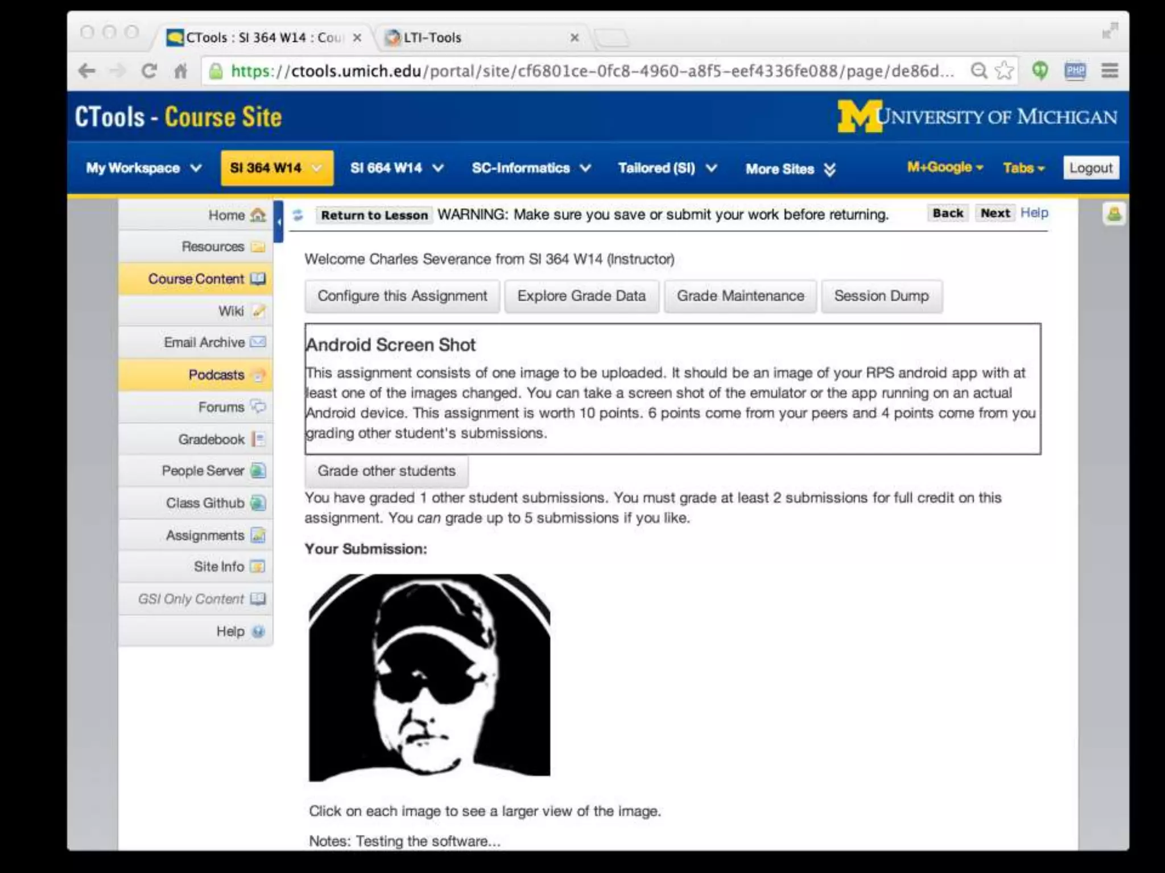Open the M+Google dropdown menu
1165x873 pixels.
click(x=944, y=167)
